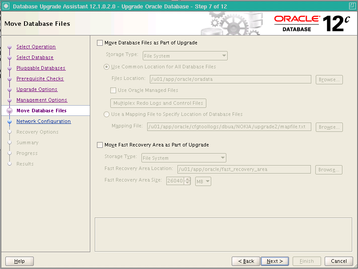Click Browse next to Mapping File
358x269 pixels.
coord(329,127)
